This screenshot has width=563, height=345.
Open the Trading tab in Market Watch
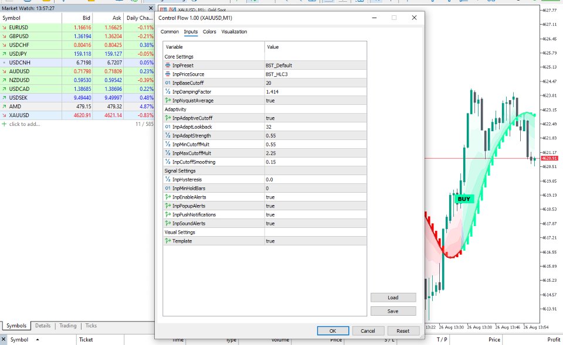(x=68, y=326)
